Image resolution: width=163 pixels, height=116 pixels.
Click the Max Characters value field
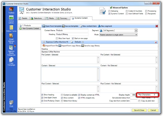click(x=154, y=95)
